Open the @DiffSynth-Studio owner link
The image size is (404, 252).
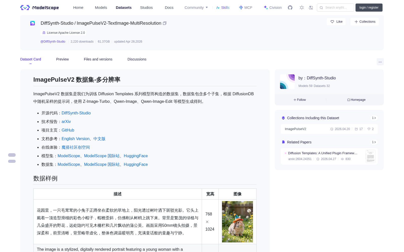tap(53, 42)
